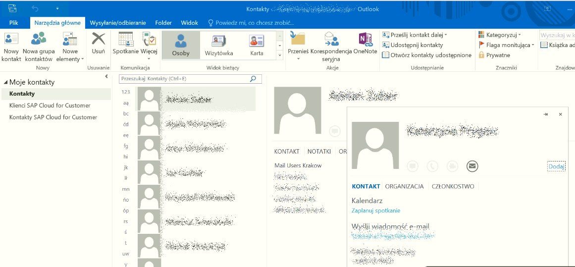Jump to index letters bc
Screen dimensions: 575x267
coord(126,114)
